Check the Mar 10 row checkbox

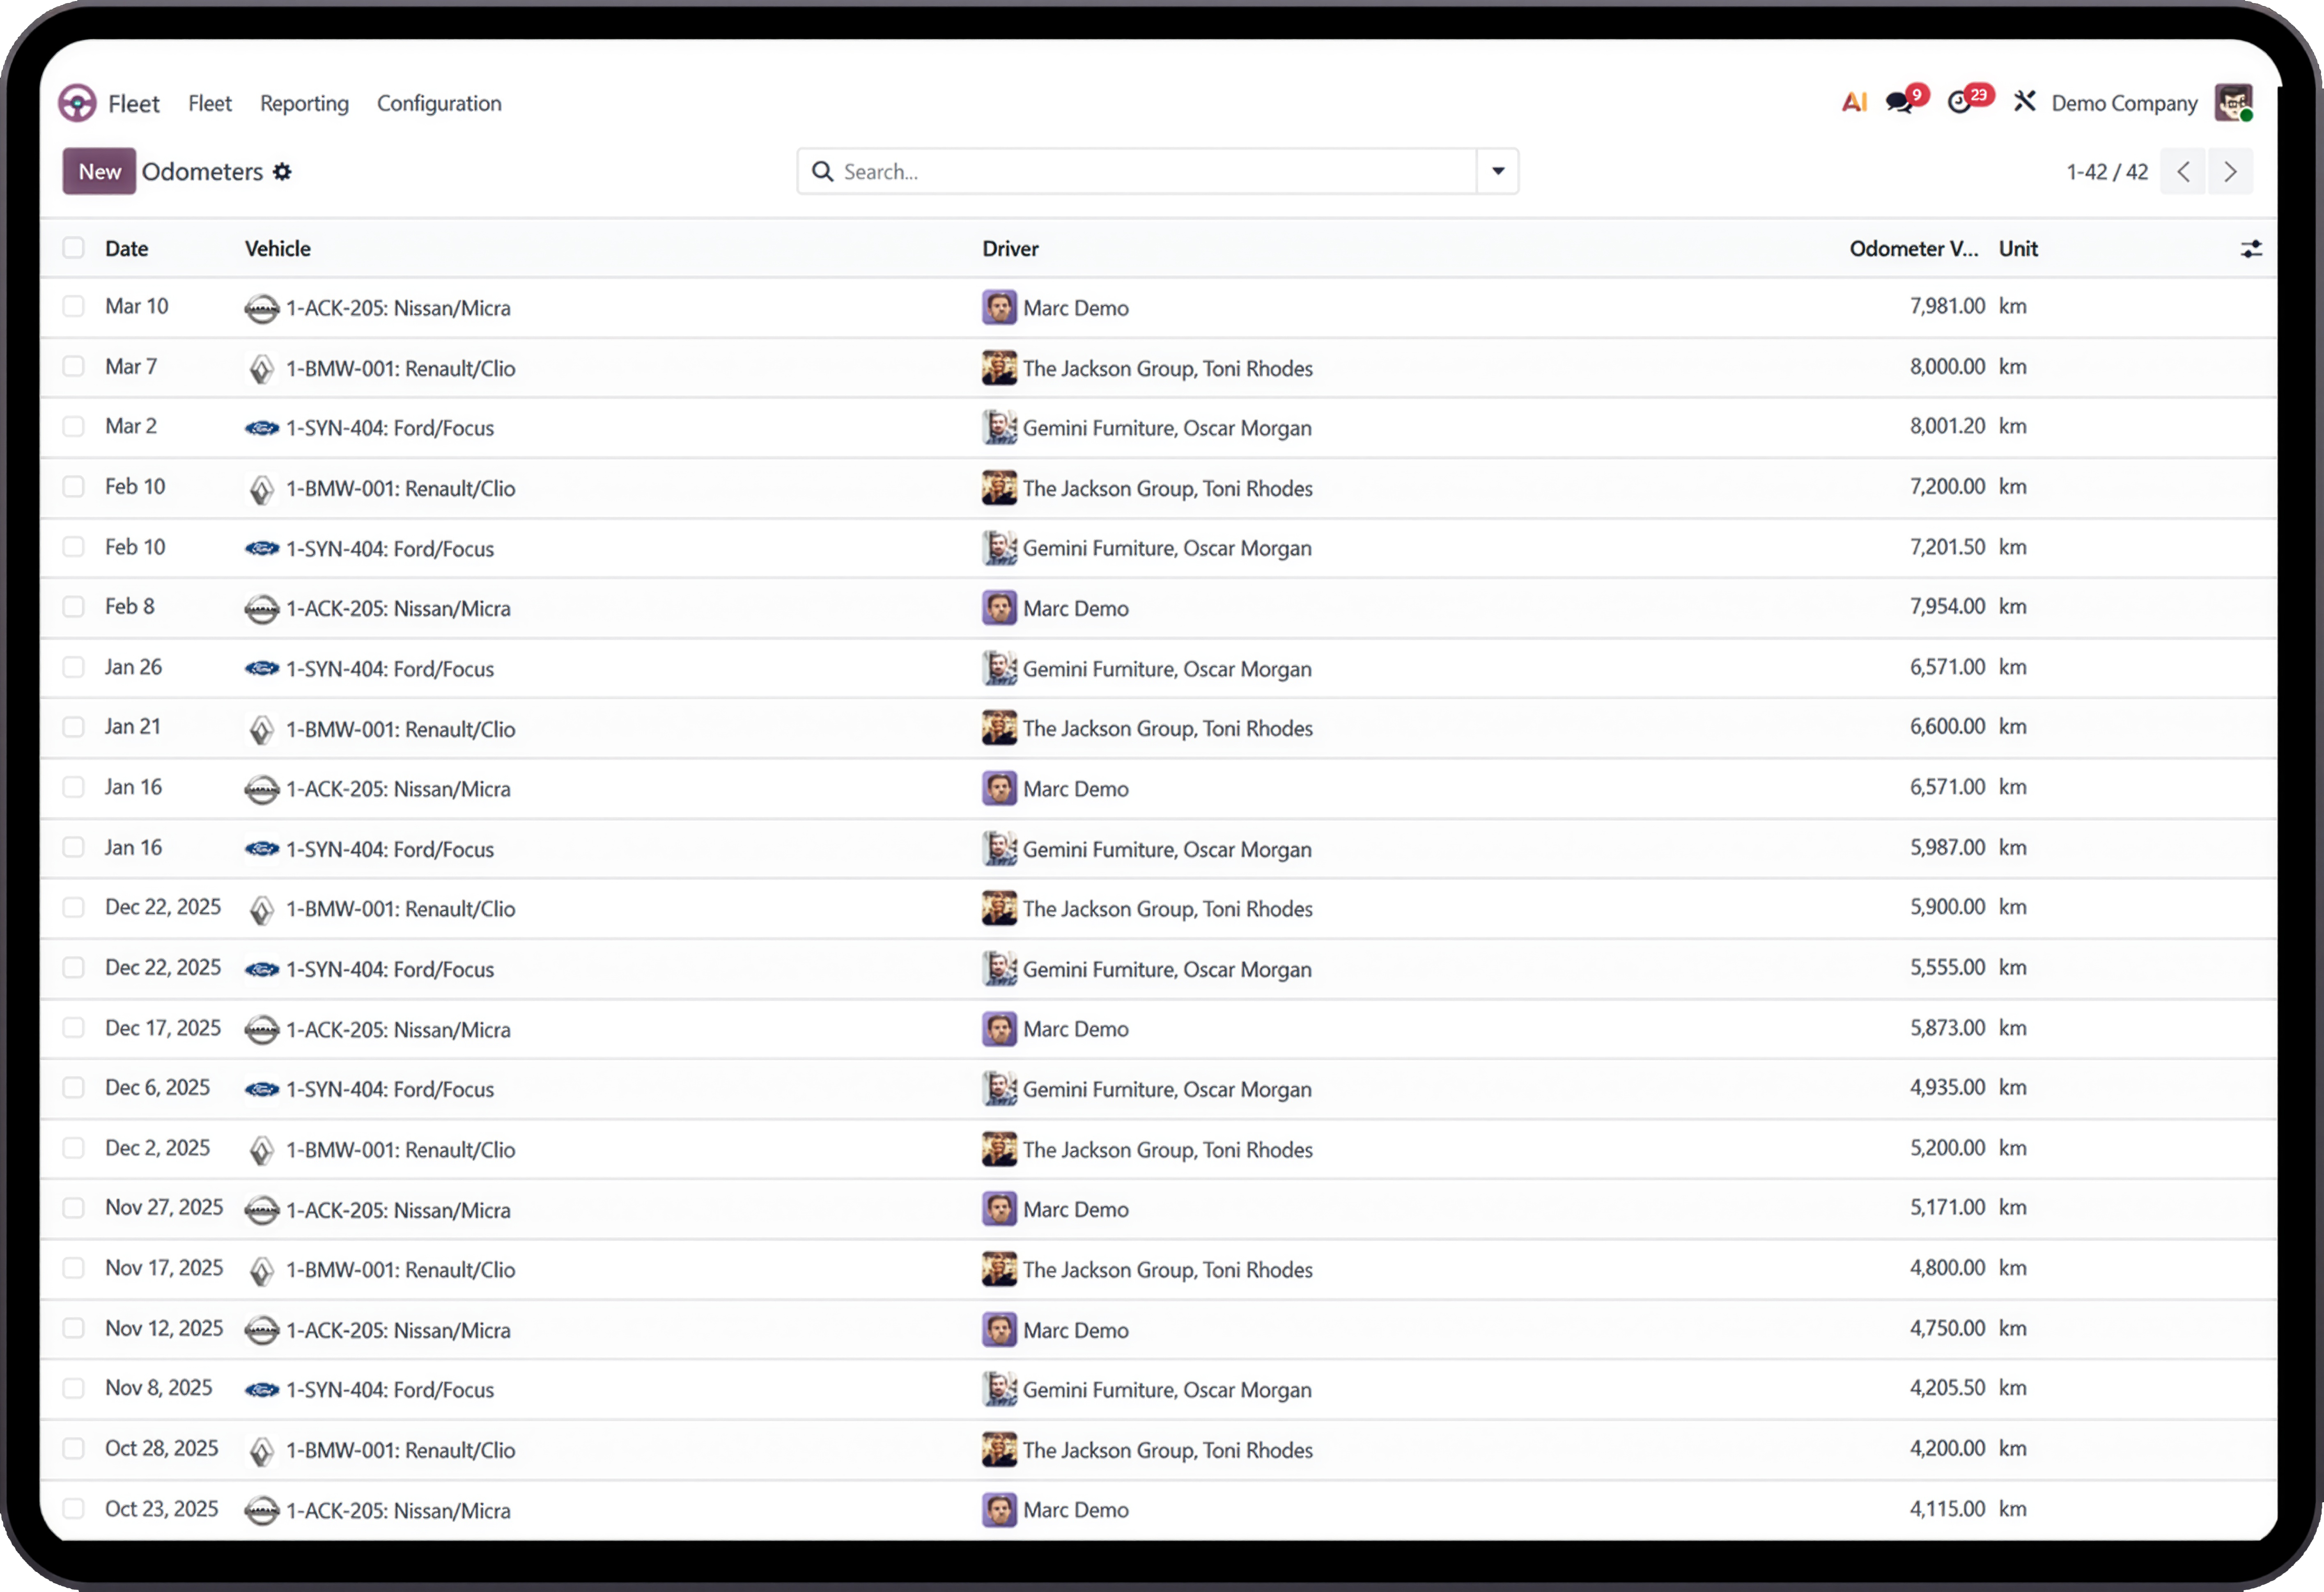tap(73, 306)
